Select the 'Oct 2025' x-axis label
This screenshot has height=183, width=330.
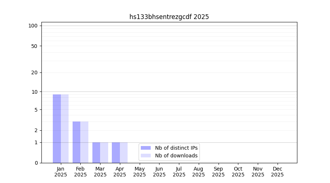coord(238,172)
